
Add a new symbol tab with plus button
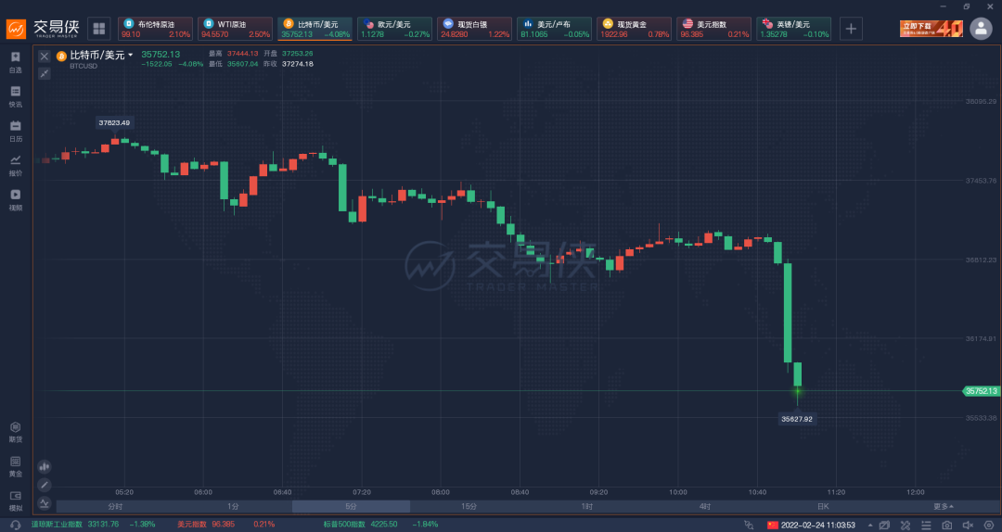point(851,29)
